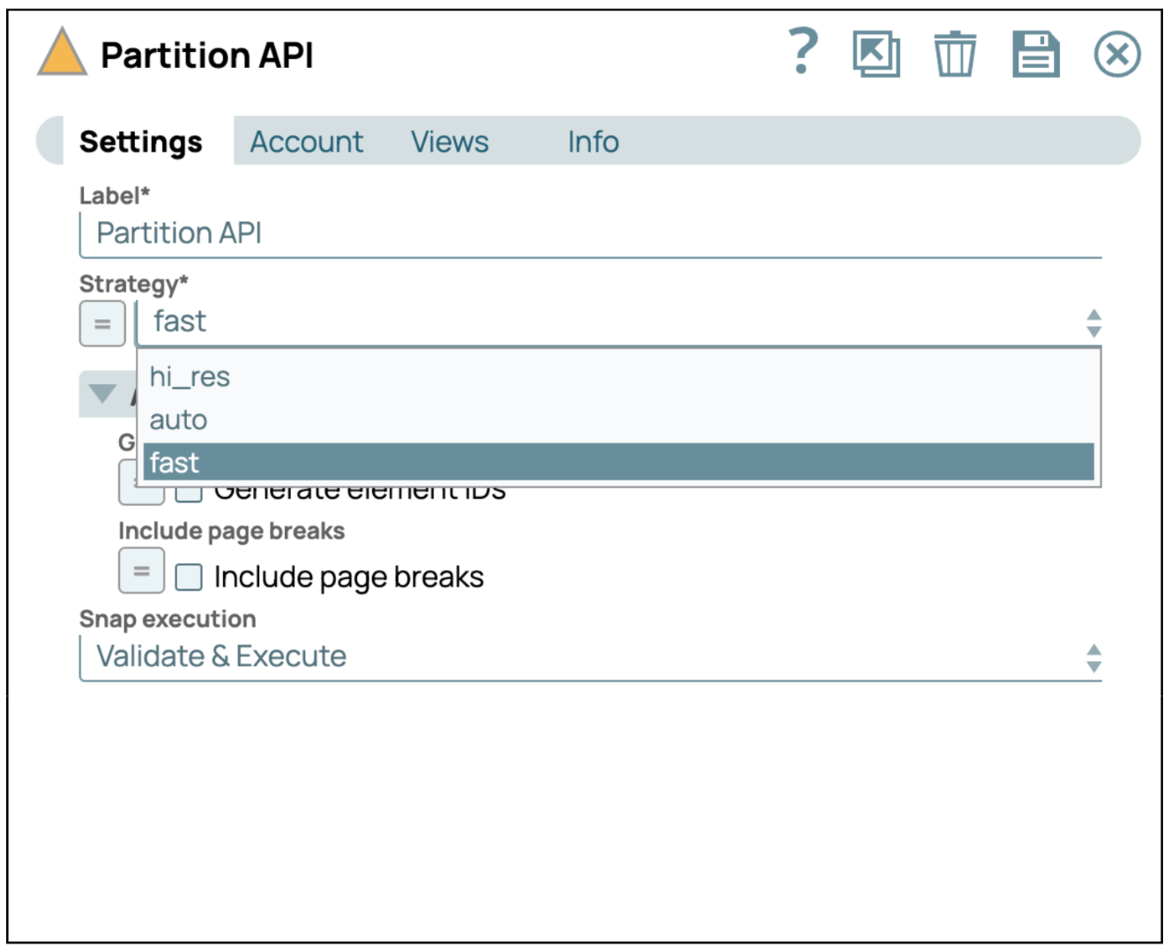Image resolution: width=1171 pixels, height=952 pixels.
Task: Select hi_res from Strategy dropdown
Action: tap(190, 377)
